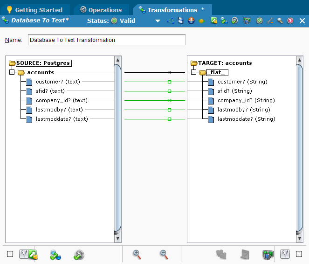This screenshot has height=264, width=309.
Task: Click the mapping node on the sfid line
Action: pyautogui.click(x=169, y=91)
